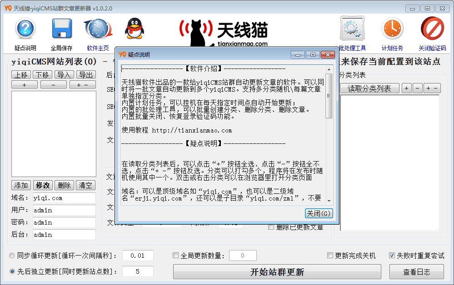Open the 疑点说明 help icon
Image resolution: width=454 pixels, height=285 pixels.
click(25, 28)
